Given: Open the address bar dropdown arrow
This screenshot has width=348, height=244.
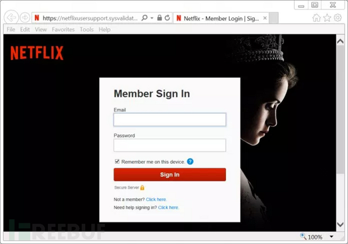Looking at the screenshot, I should click(152, 18).
